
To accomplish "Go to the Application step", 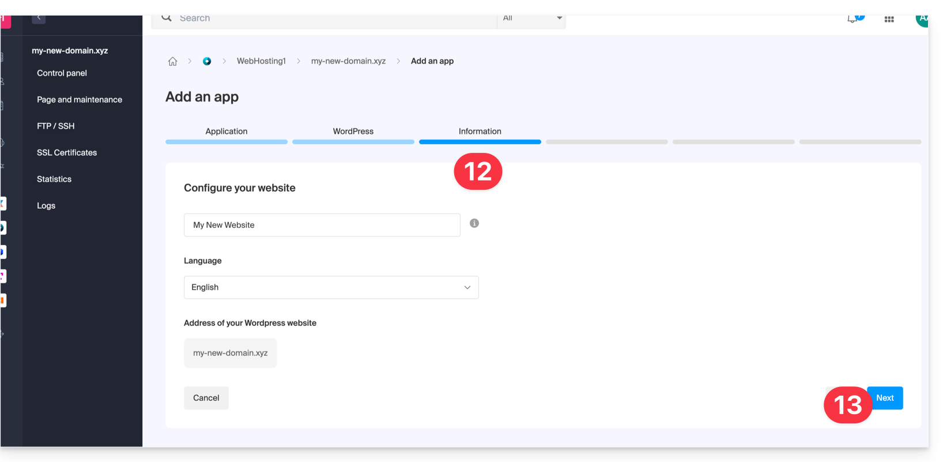I will (227, 132).
